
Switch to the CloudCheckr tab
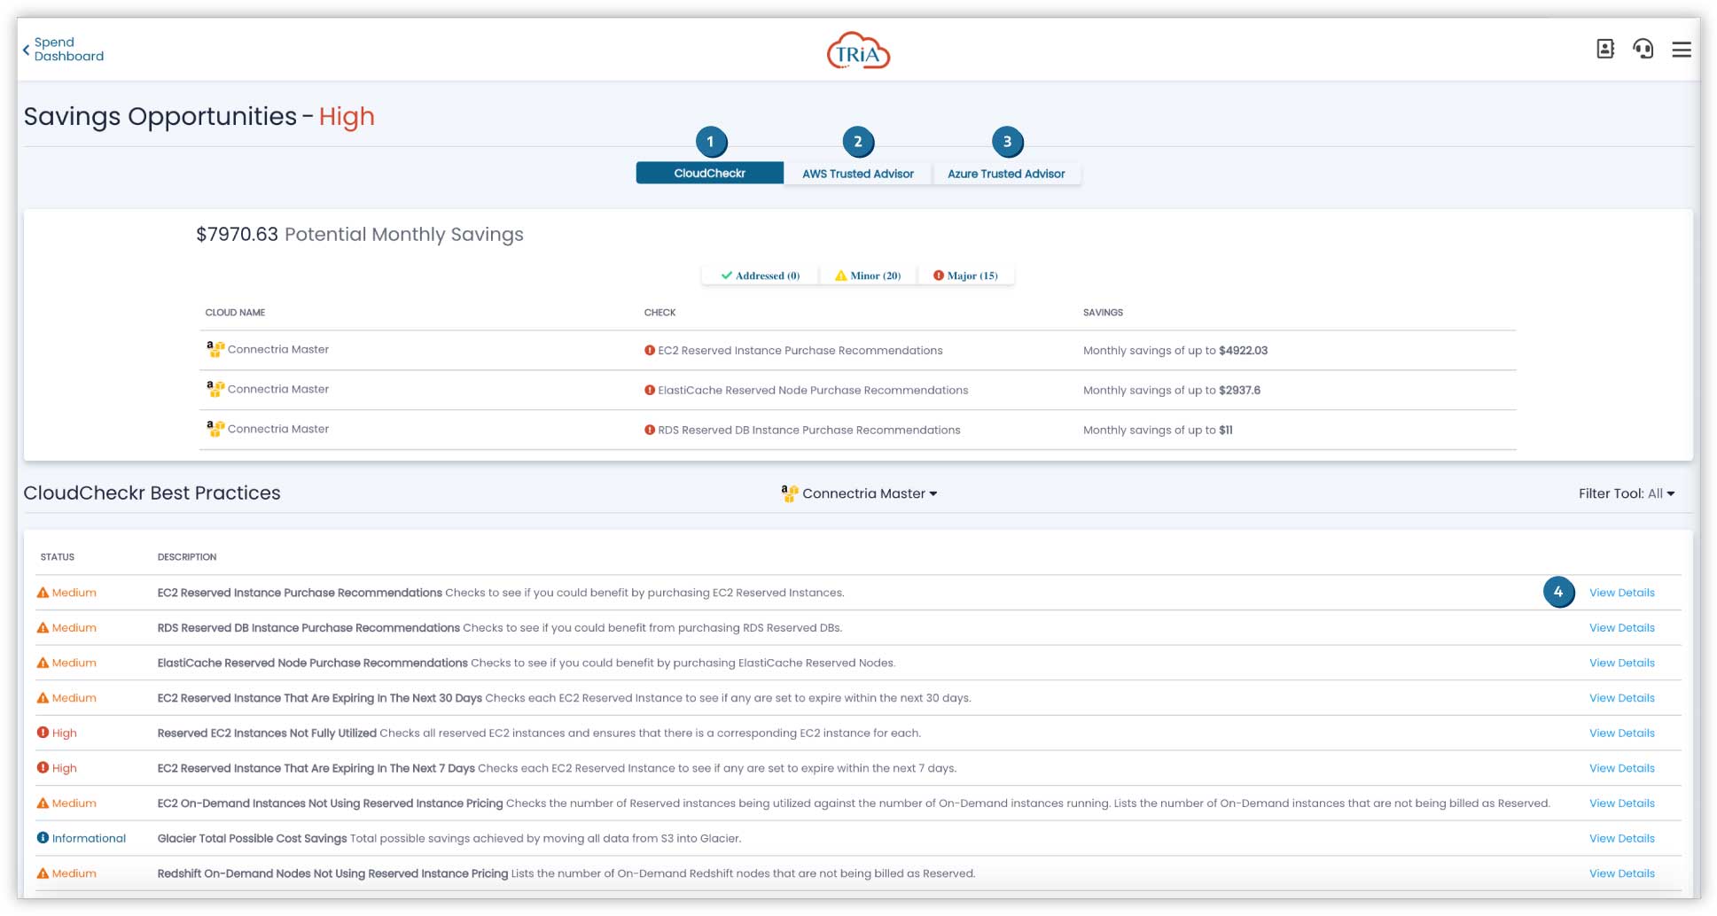(x=710, y=174)
